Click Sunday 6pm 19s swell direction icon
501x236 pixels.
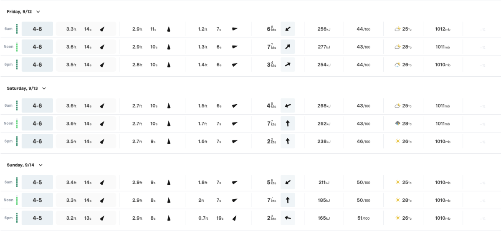(x=234, y=218)
